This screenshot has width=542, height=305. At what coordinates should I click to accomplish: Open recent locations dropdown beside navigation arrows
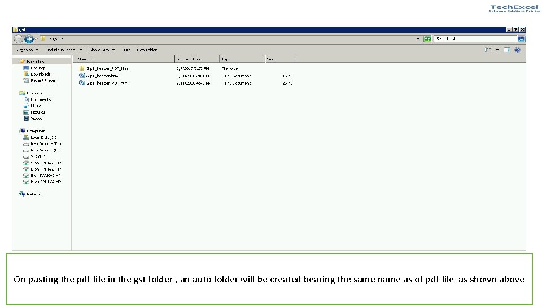pos(36,39)
